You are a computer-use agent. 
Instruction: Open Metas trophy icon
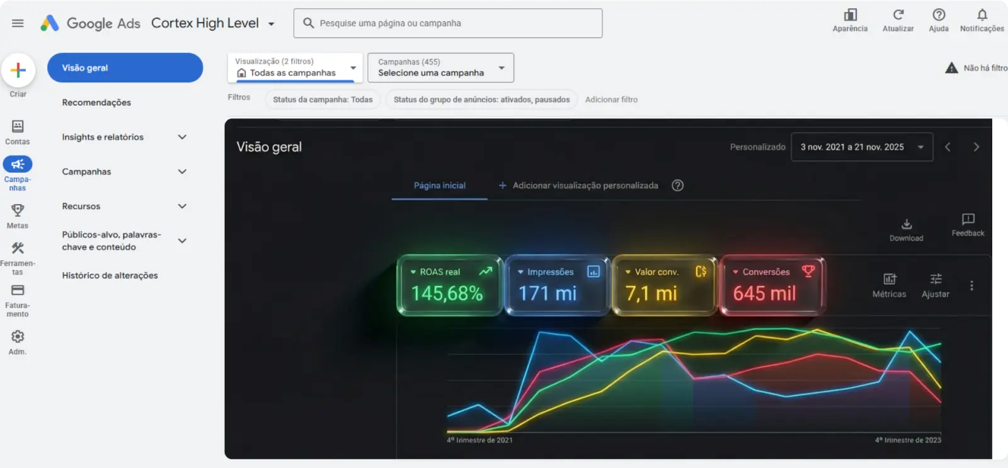(18, 210)
